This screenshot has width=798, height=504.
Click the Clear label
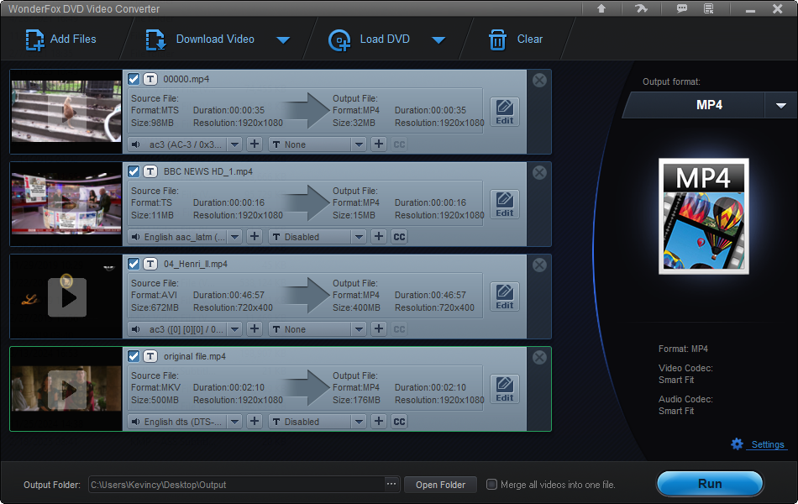click(x=530, y=39)
